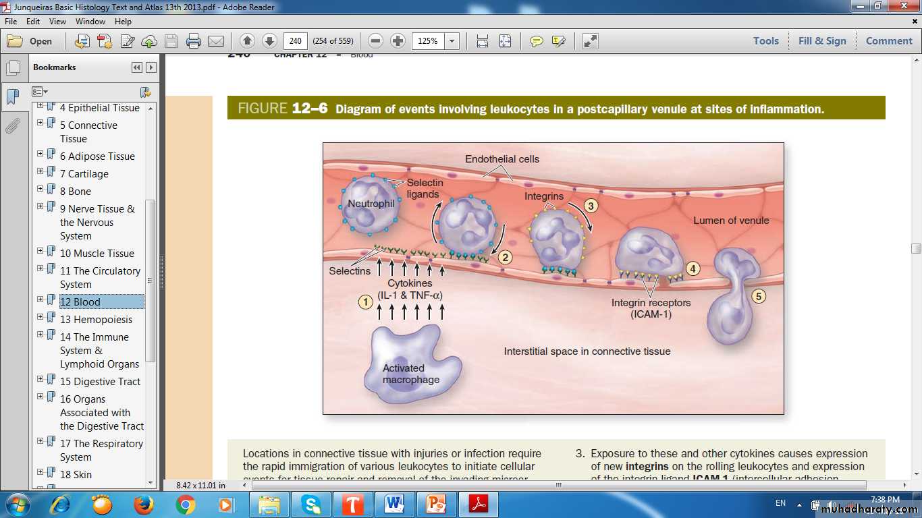Add a sticky note comment
922x518 pixels.
pyautogui.click(x=537, y=41)
